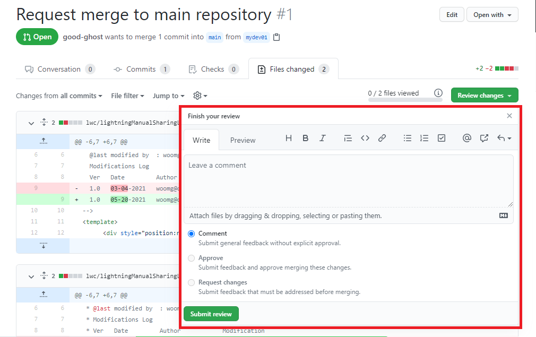
Task: Copy the mydev01 branch name
Action: [276, 37]
